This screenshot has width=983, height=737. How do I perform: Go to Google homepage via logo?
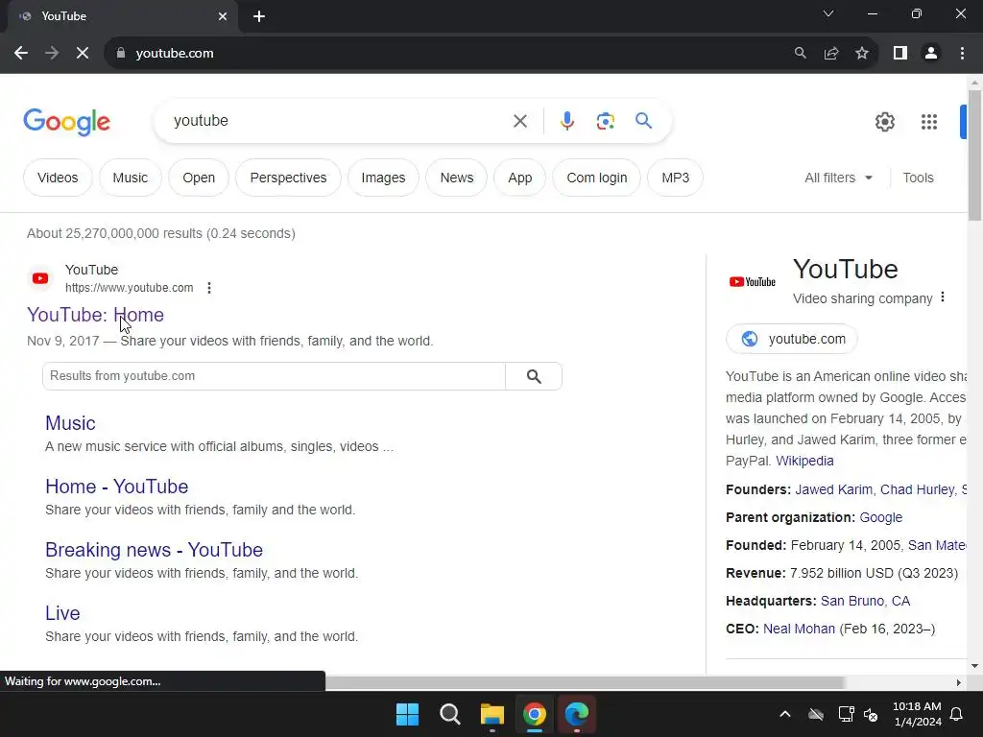point(67,122)
